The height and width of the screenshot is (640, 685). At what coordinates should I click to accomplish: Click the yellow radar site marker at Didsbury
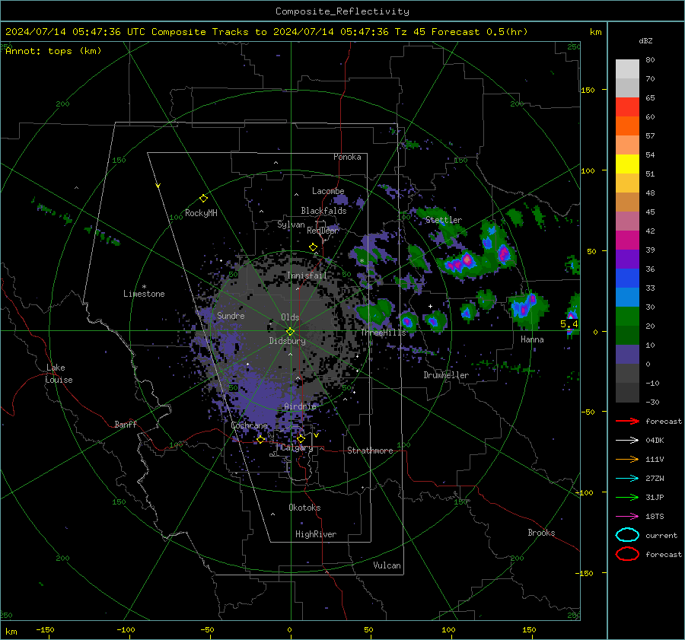(x=290, y=331)
